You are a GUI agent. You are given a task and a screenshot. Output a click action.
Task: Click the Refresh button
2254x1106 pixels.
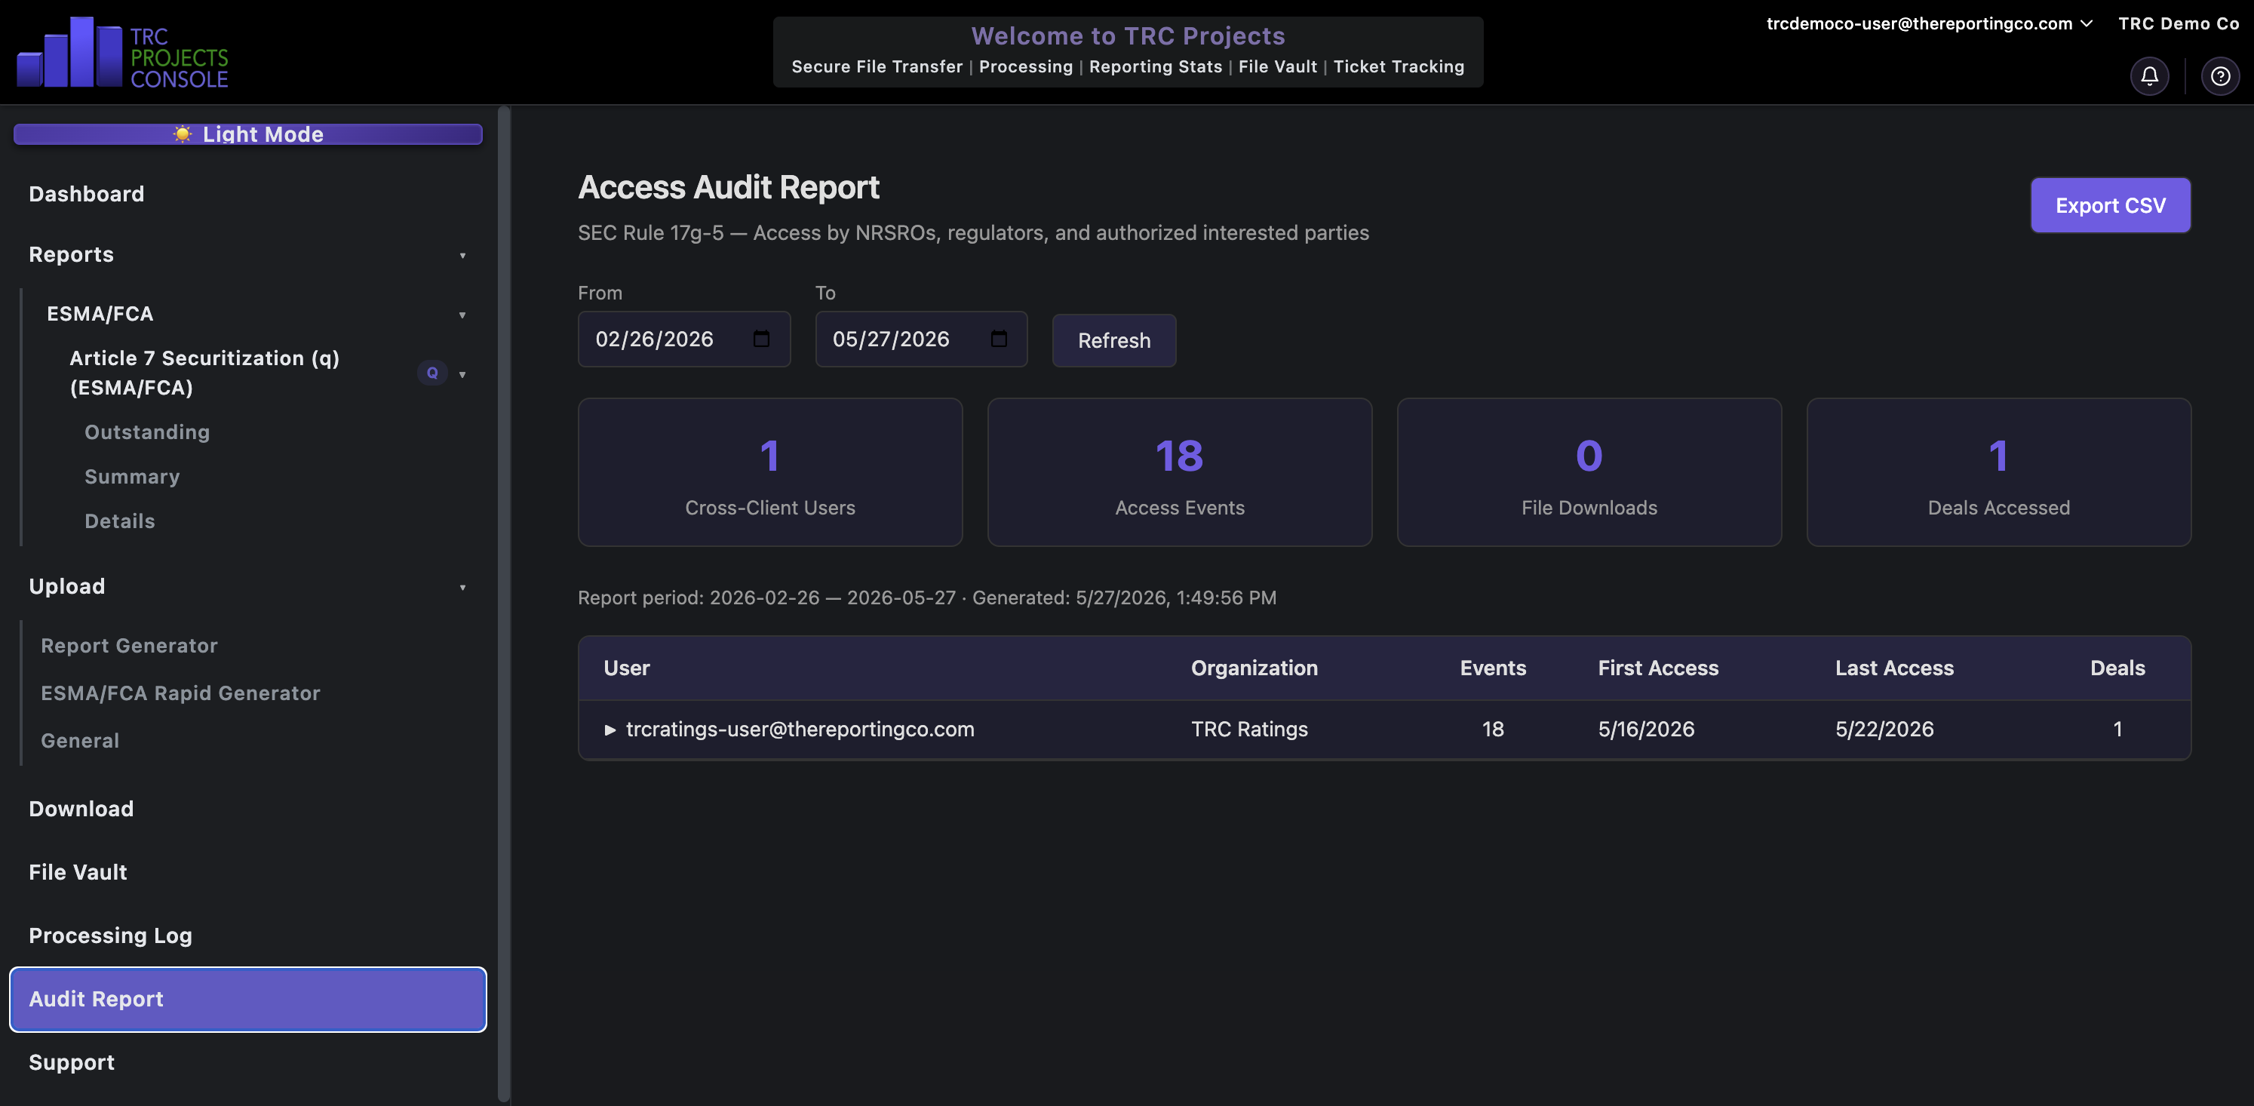pos(1114,340)
